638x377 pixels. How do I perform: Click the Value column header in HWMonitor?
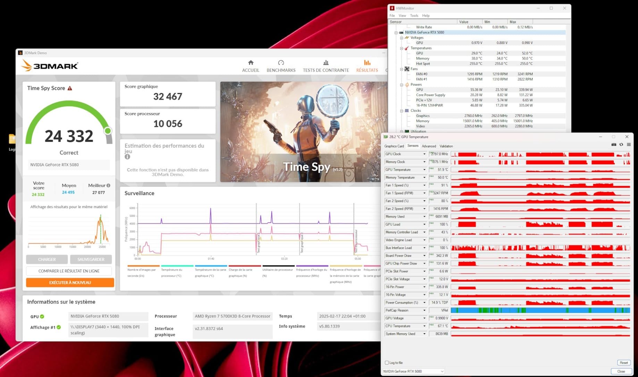(x=470, y=22)
